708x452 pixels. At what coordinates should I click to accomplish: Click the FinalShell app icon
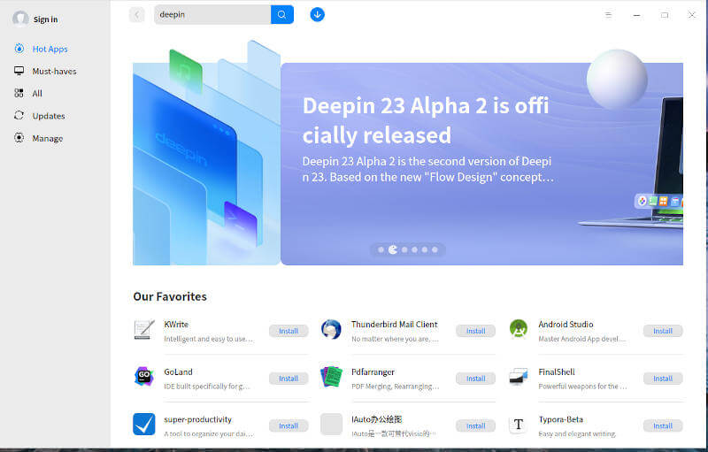(x=519, y=377)
